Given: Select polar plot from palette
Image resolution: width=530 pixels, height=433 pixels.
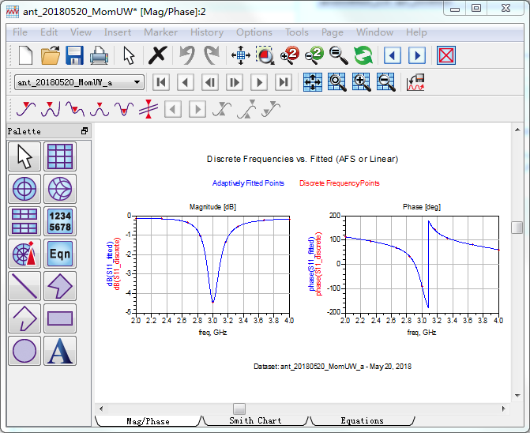Looking at the screenshot, I should (24, 189).
